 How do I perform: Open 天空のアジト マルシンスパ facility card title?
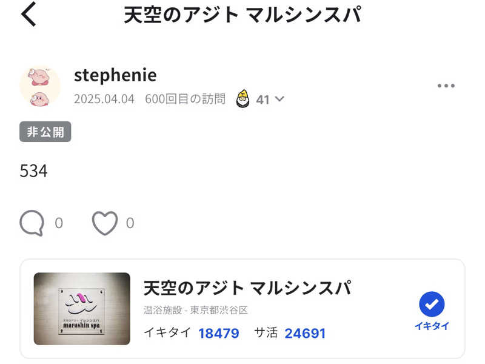coord(248,287)
